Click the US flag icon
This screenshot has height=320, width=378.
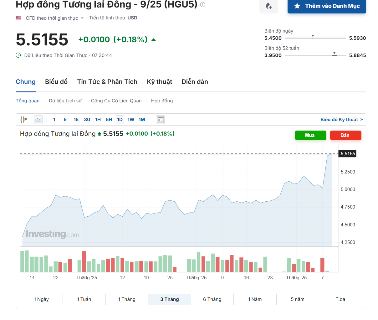point(18,18)
